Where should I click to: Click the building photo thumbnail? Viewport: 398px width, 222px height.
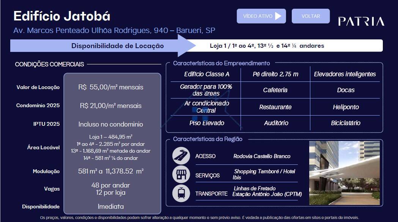point(345,173)
